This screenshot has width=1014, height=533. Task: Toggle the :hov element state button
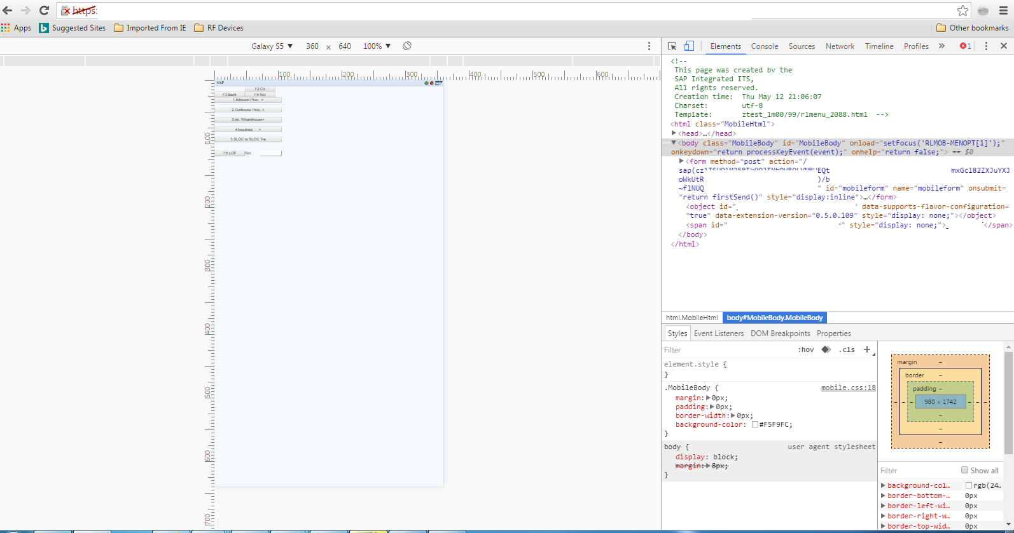pos(806,350)
